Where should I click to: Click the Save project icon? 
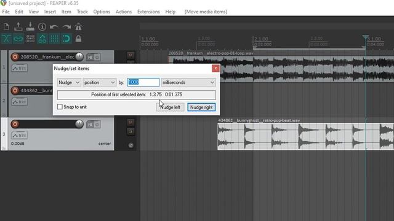[x=30, y=26]
